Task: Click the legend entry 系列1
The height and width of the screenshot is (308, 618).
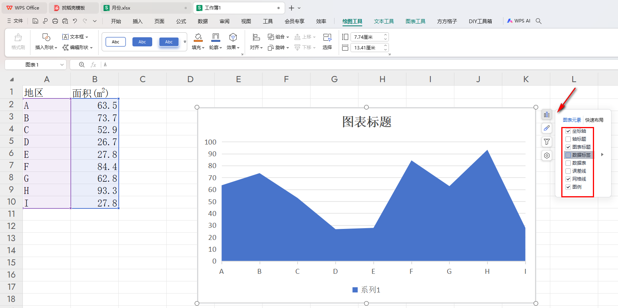Action: coord(366,290)
